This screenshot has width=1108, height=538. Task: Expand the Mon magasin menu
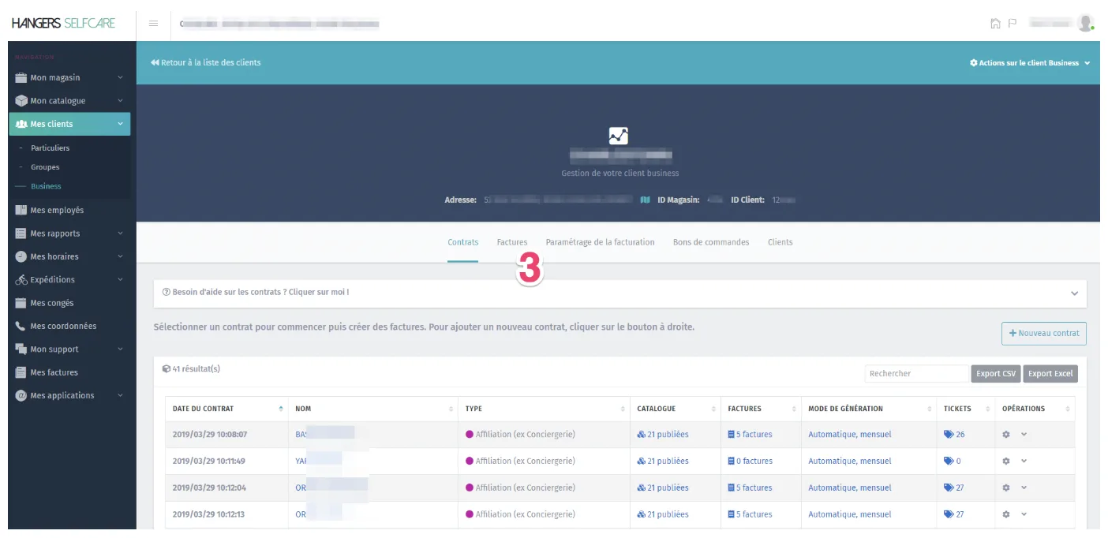tap(120, 78)
